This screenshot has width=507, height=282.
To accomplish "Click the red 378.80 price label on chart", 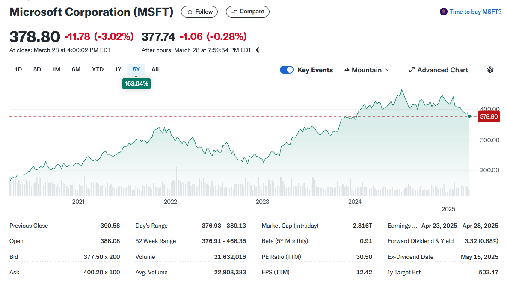I will [x=489, y=116].
